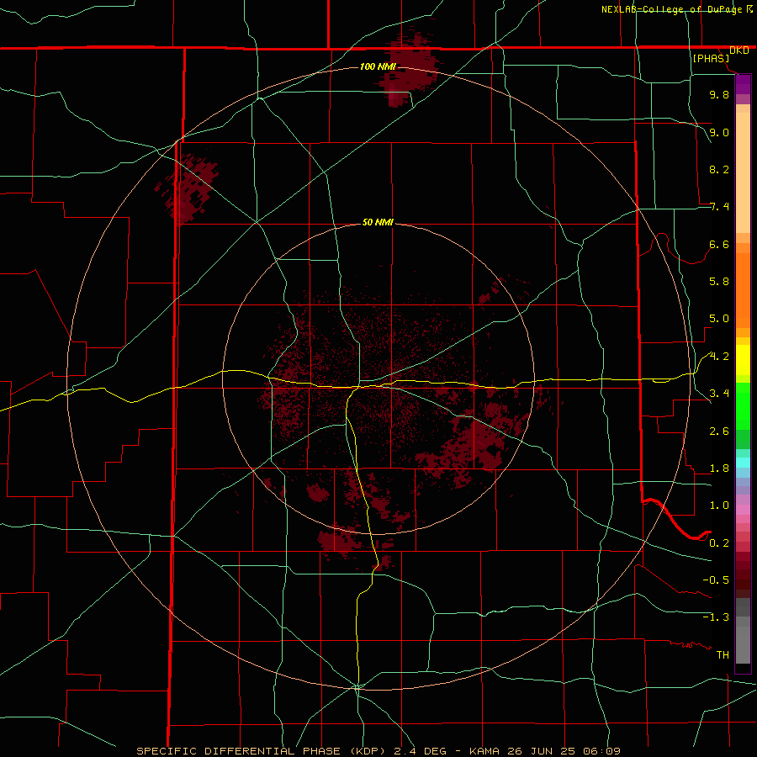Click the 1.0 value on the color scale
Image resolution: width=757 pixels, height=757 pixels.
[x=719, y=505]
